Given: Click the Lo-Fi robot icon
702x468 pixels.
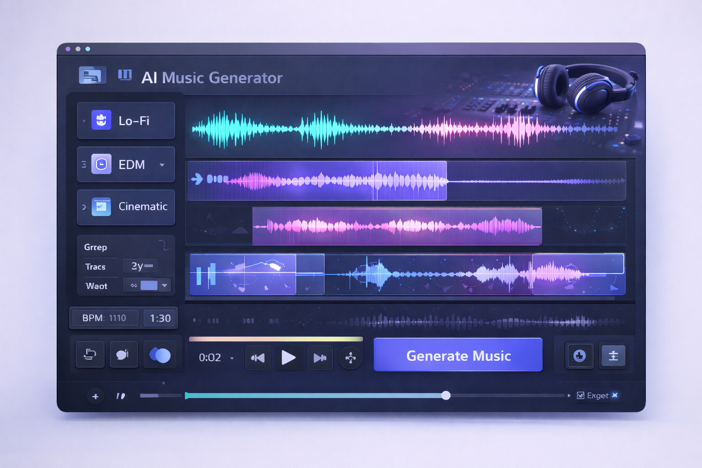Looking at the screenshot, I should tap(101, 120).
